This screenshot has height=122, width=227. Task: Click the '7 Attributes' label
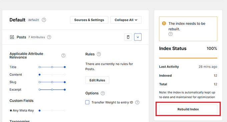click(x=37, y=37)
